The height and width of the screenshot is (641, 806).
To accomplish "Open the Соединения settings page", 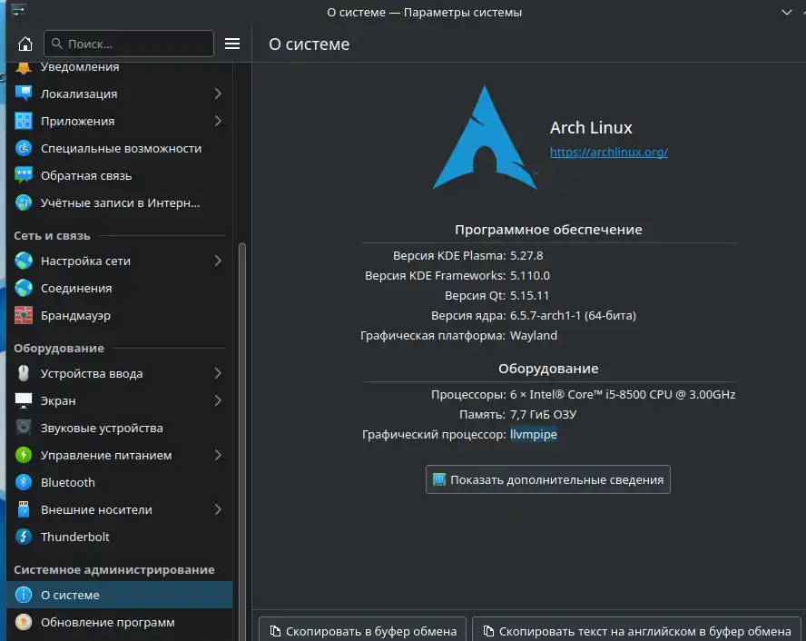I will pyautogui.click(x=119, y=288).
